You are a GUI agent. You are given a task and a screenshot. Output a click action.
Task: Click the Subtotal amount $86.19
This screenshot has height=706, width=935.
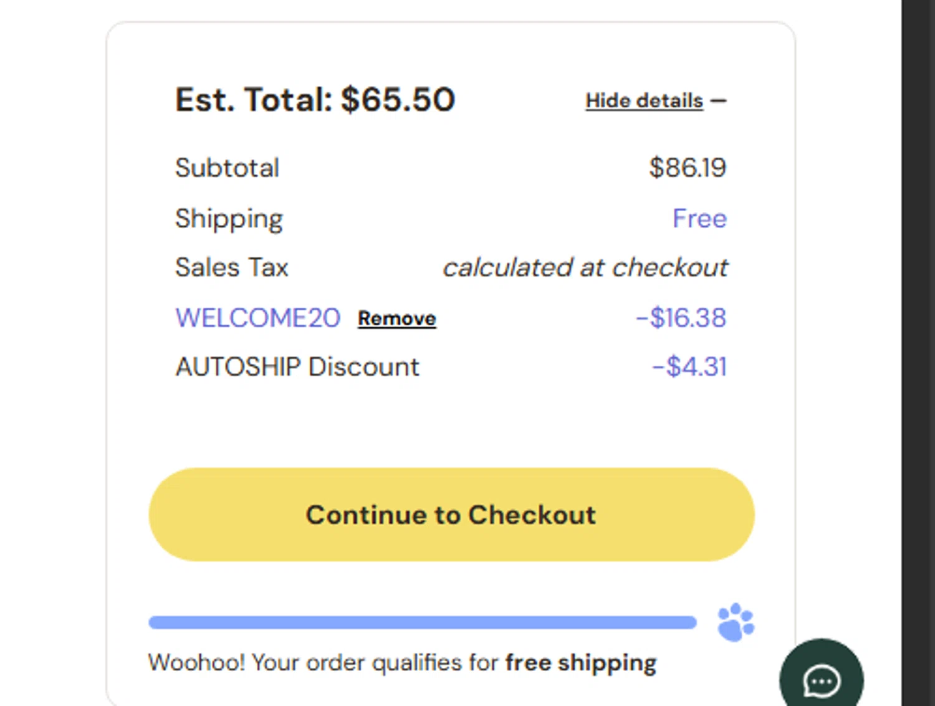point(688,168)
